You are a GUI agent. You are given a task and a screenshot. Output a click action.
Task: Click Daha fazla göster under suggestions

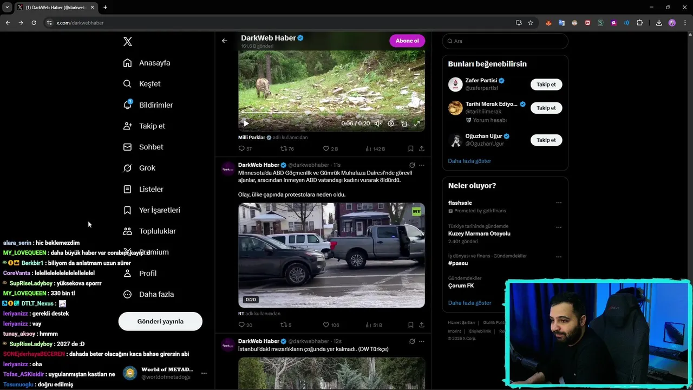(469, 161)
